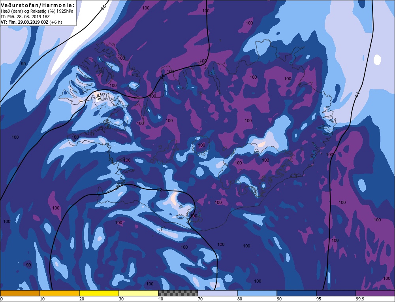Click the dark orange 0–10 legend swatch

tap(20, 293)
